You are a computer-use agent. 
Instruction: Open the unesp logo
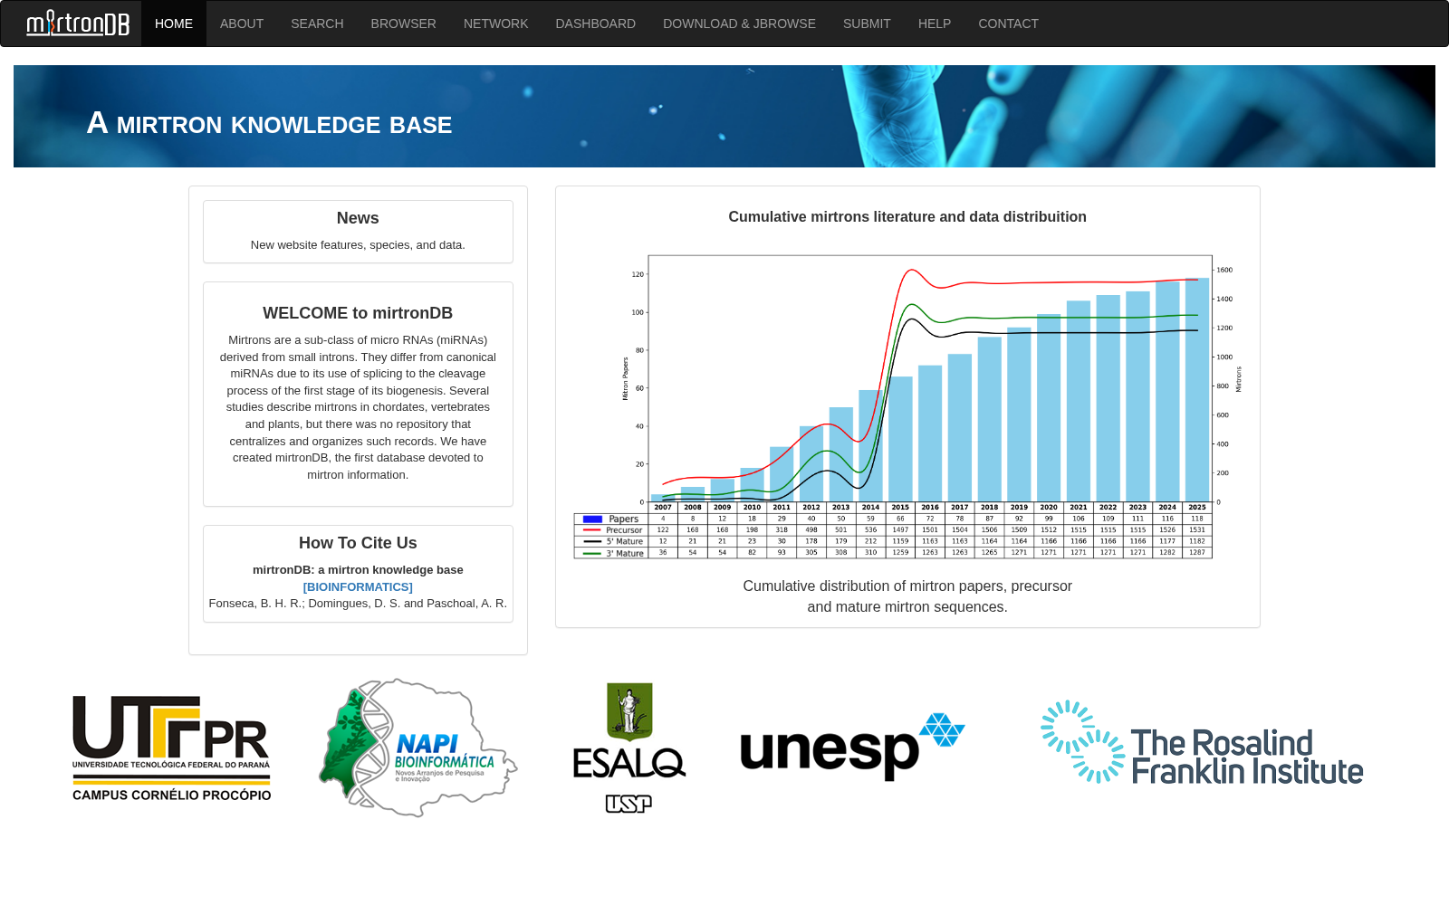coord(852,746)
